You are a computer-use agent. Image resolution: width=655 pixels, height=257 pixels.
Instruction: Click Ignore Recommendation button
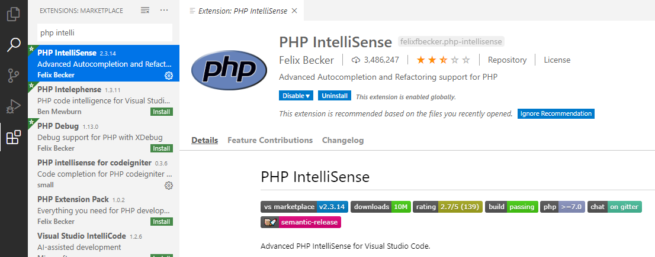pyautogui.click(x=556, y=113)
